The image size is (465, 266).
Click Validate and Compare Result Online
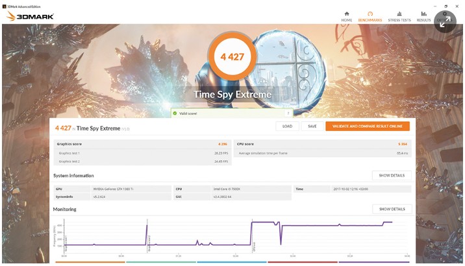pyautogui.click(x=368, y=126)
